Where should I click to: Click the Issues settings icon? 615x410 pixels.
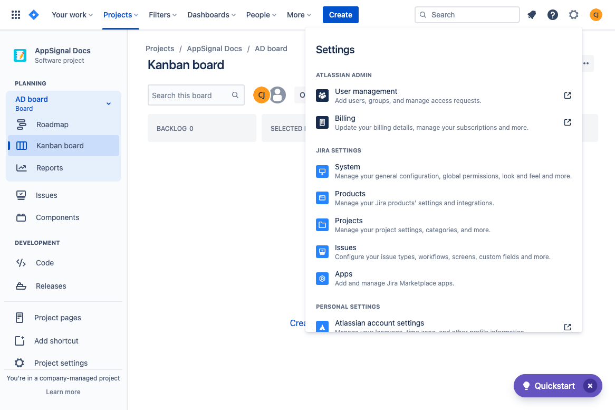pyautogui.click(x=322, y=252)
